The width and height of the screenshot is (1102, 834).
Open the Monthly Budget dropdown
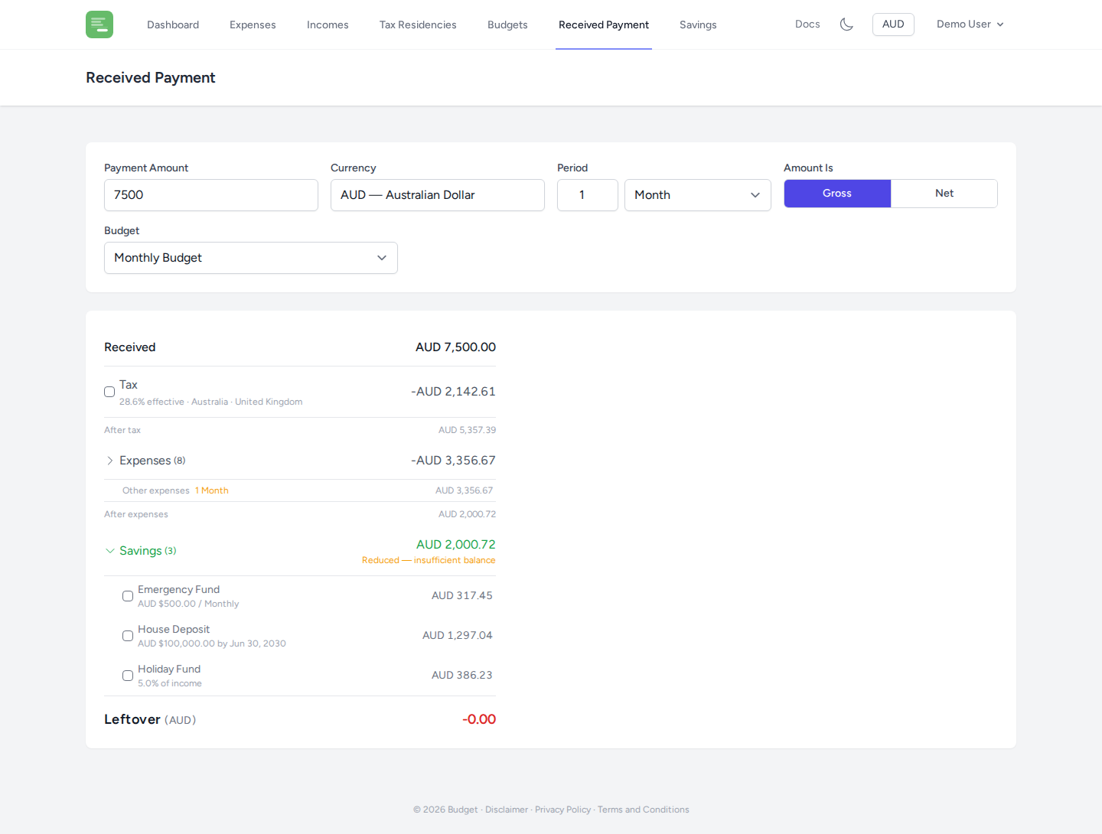click(x=251, y=258)
